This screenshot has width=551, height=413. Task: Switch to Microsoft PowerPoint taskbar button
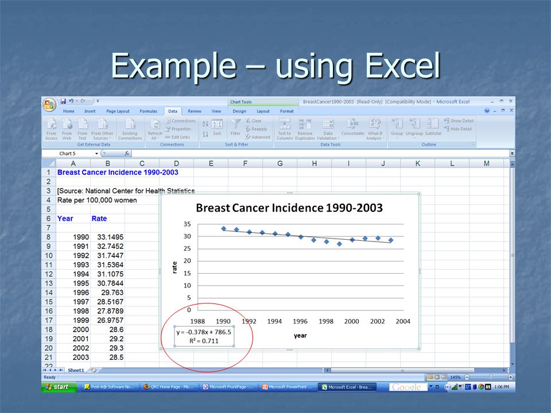288,387
